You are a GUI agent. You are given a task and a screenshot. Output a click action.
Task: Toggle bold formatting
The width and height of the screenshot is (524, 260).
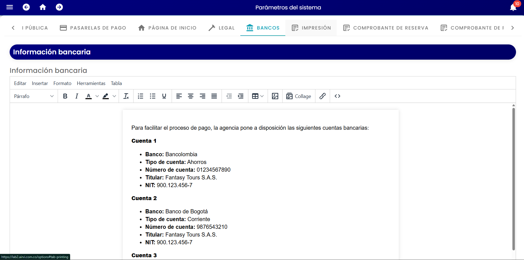click(x=65, y=96)
